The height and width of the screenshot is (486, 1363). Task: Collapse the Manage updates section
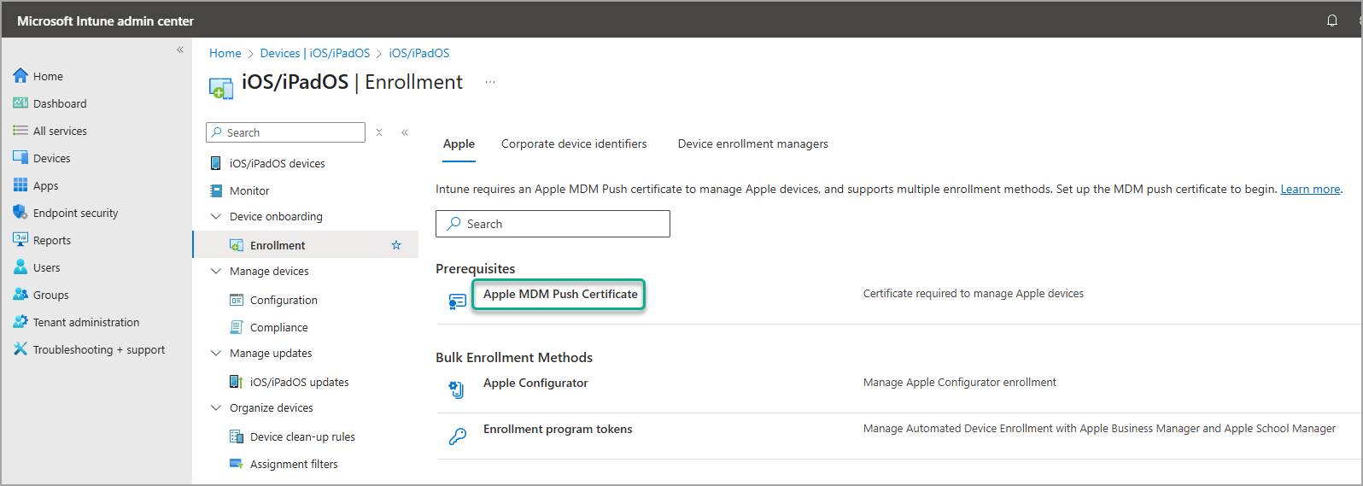pos(216,353)
